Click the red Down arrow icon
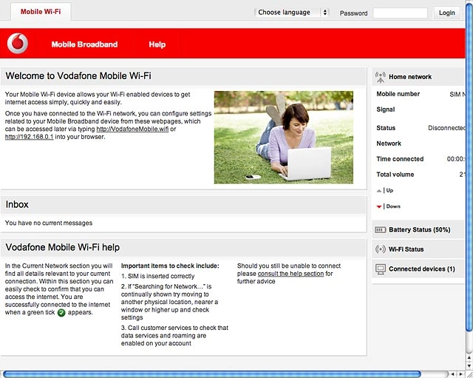The width and height of the screenshot is (473, 378). tap(379, 207)
